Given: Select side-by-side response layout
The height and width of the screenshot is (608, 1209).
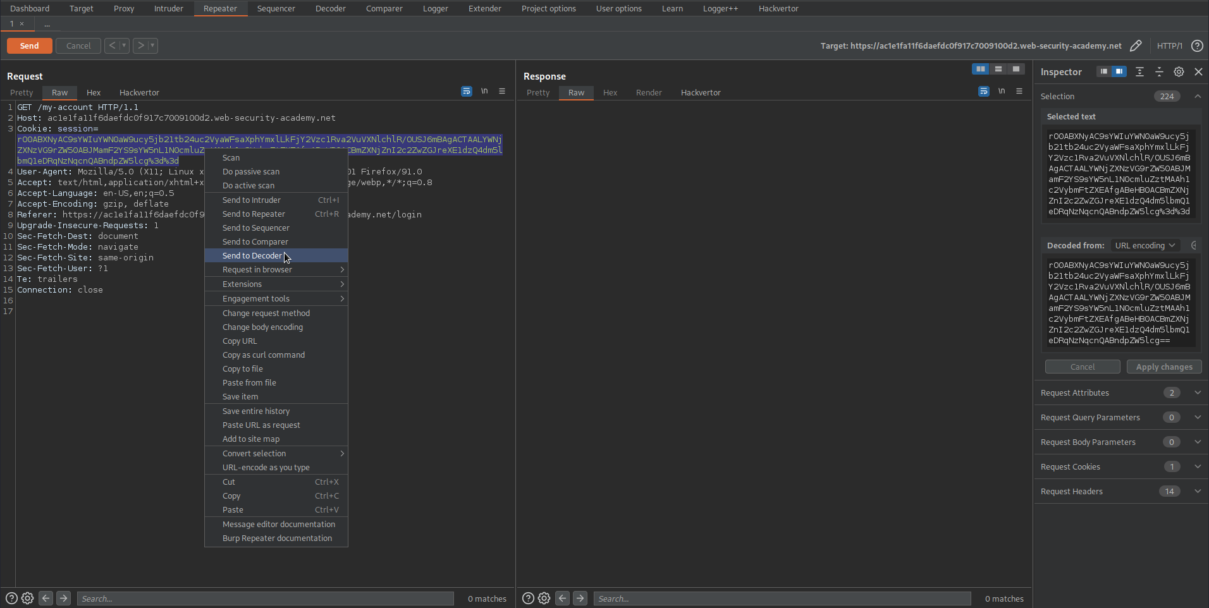Looking at the screenshot, I should [x=981, y=69].
